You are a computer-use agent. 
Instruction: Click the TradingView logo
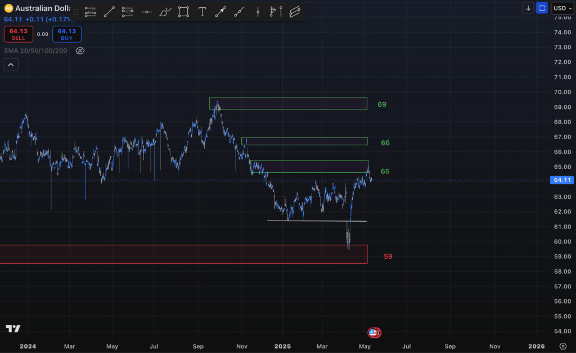14,329
